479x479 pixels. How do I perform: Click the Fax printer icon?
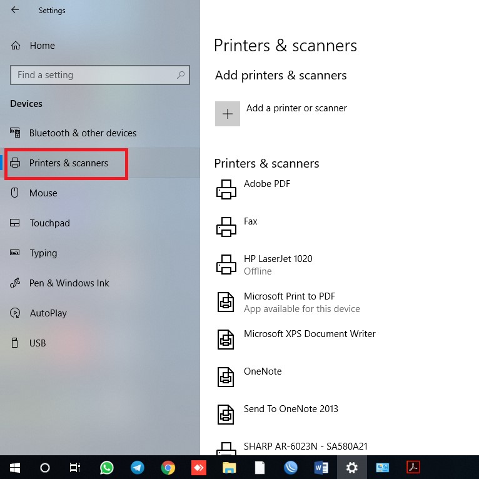[226, 227]
